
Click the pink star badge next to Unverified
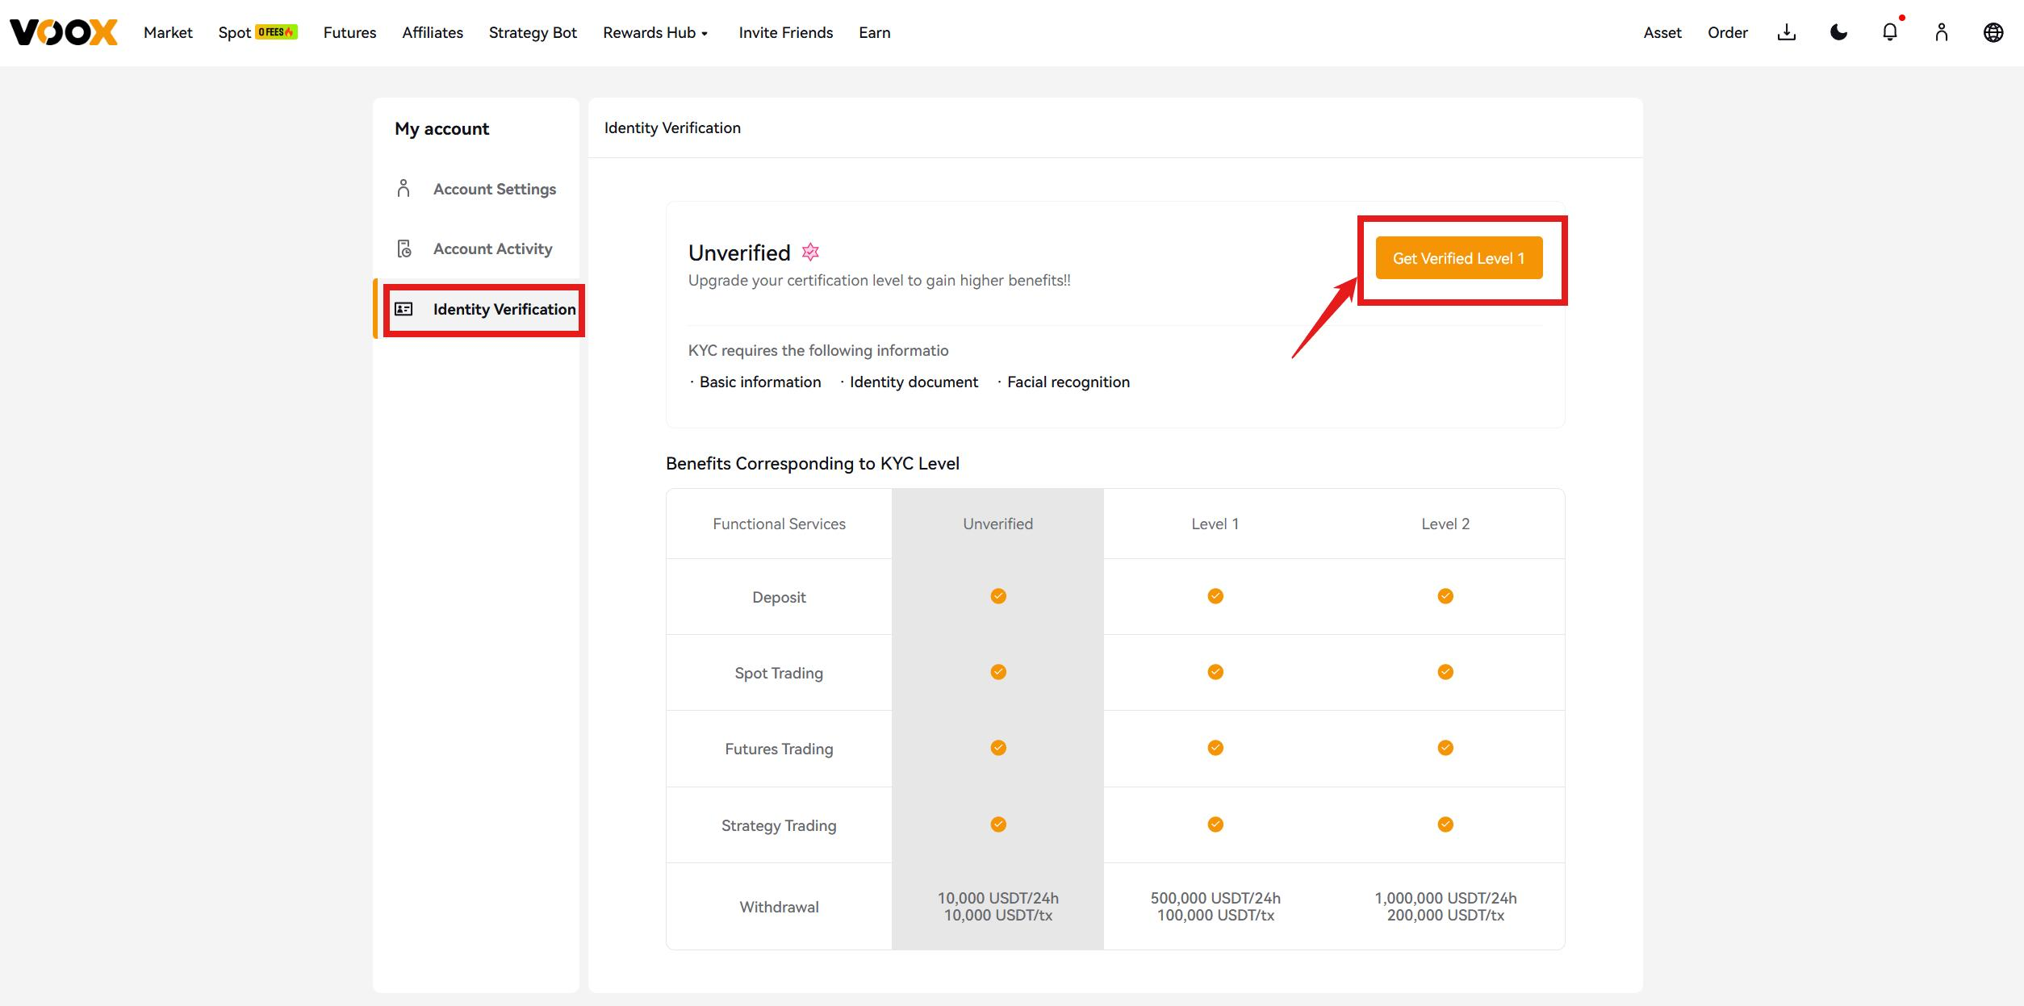[x=810, y=252]
